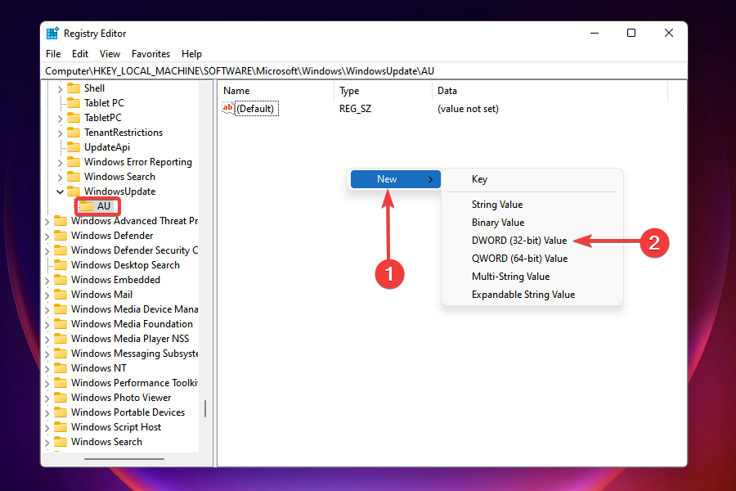Image resolution: width=736 pixels, height=491 pixels.
Task: Close the Registry Editor window
Action: click(x=669, y=33)
